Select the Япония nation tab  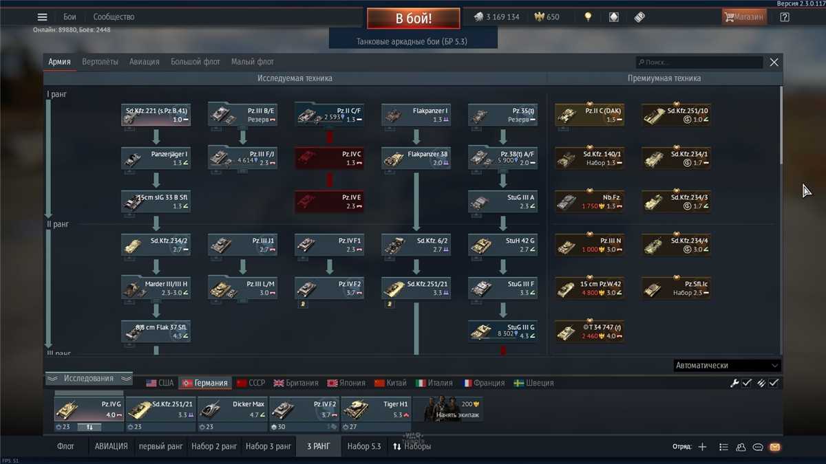346,383
